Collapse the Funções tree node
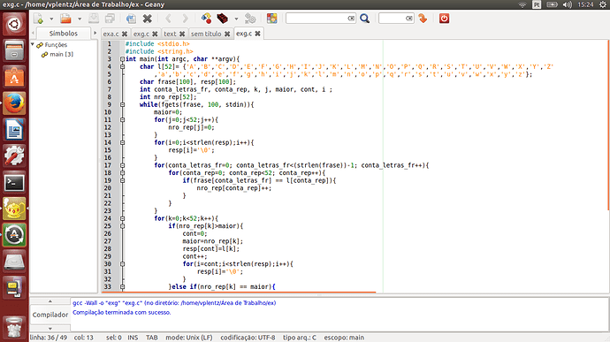 33,44
